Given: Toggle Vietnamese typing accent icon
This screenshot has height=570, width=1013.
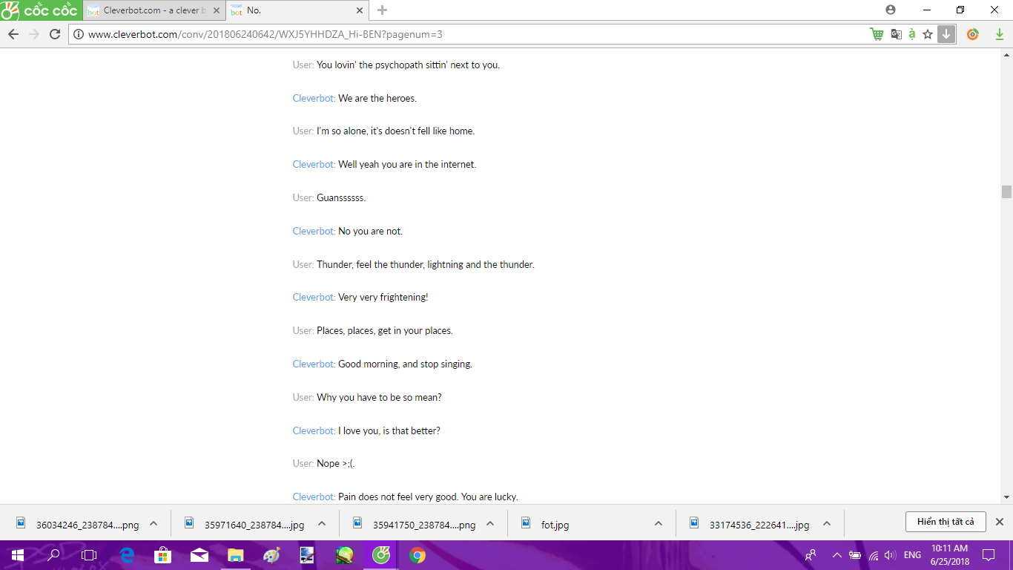Looking at the screenshot, I should [x=911, y=34].
